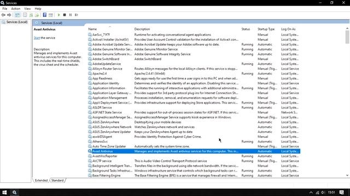Select the Application Identity service

(x=194, y=83)
